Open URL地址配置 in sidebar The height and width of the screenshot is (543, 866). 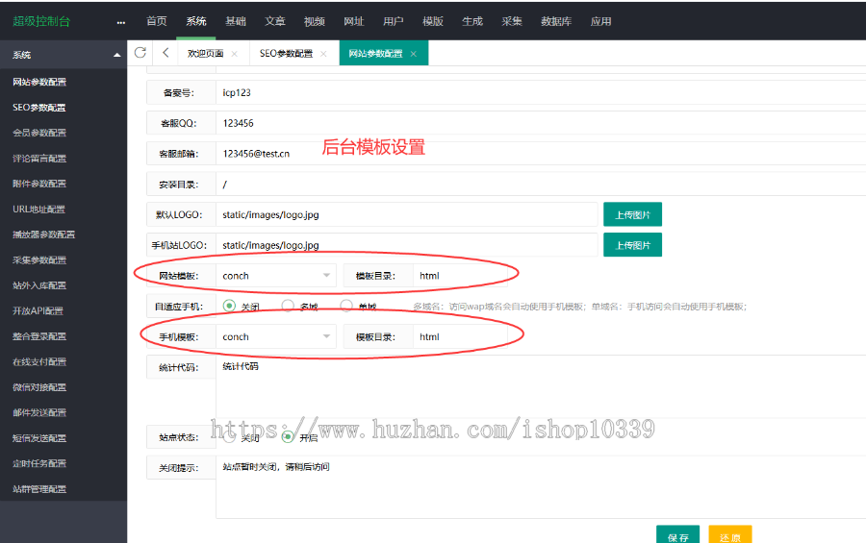point(39,210)
